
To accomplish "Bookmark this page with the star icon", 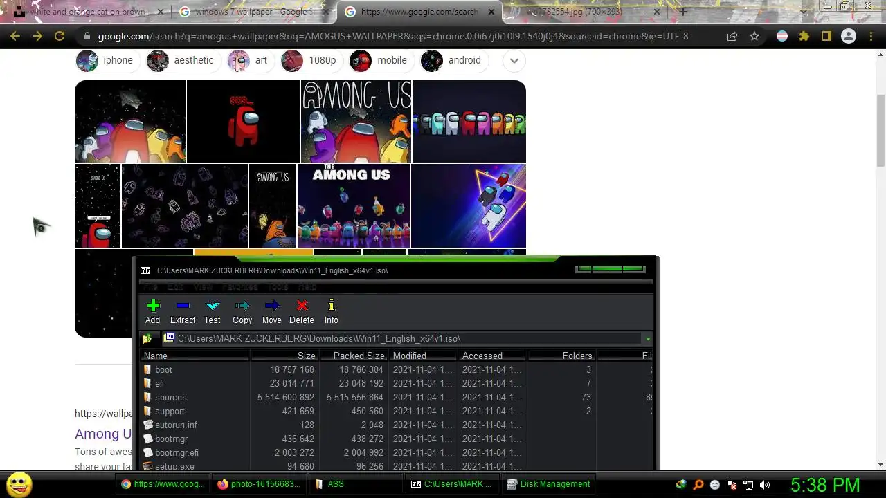I will (x=754, y=36).
